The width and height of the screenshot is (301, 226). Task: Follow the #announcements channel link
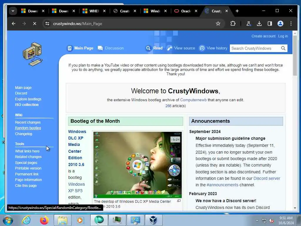pos(222,185)
